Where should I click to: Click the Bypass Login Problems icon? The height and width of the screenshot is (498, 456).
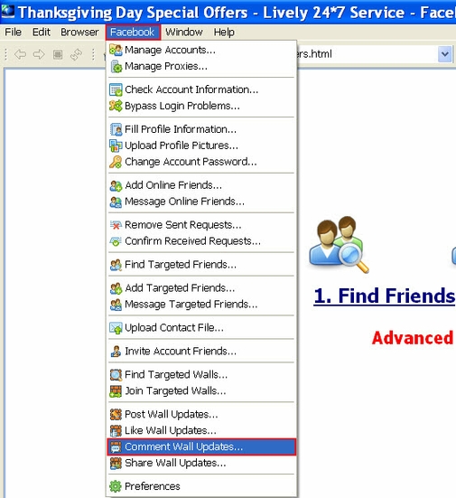pyautogui.click(x=116, y=106)
